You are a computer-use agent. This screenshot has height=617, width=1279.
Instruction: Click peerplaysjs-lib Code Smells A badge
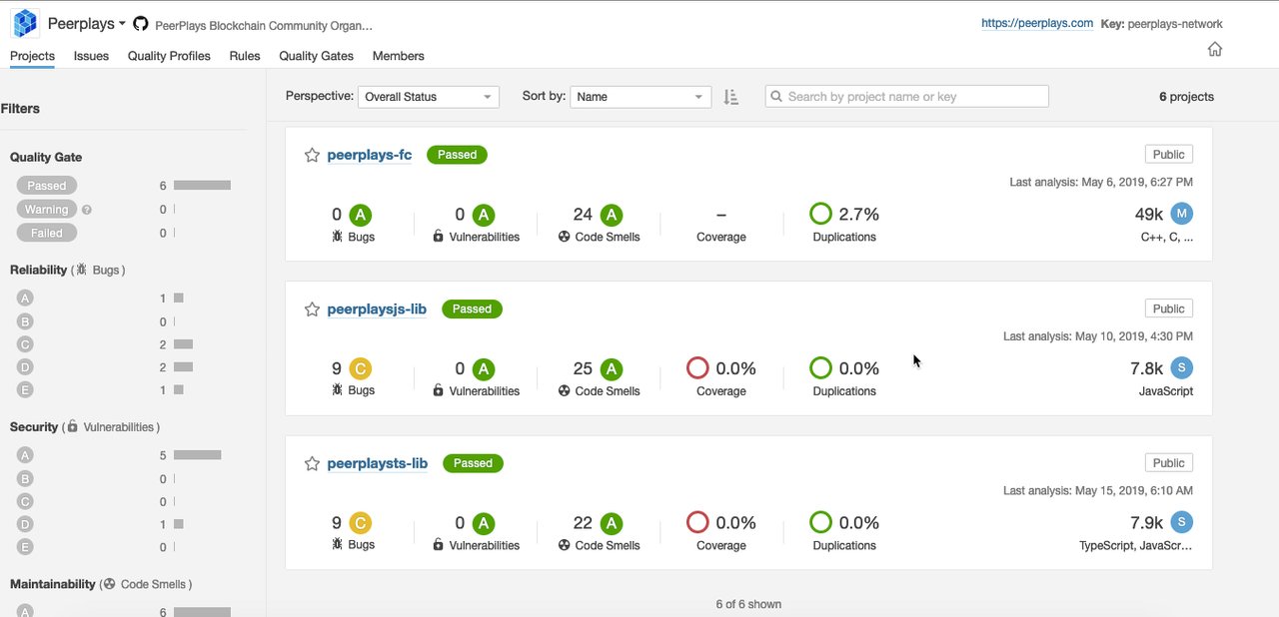pos(612,368)
